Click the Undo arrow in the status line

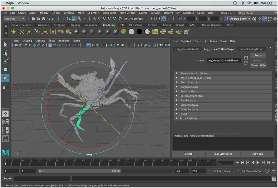click(49, 19)
